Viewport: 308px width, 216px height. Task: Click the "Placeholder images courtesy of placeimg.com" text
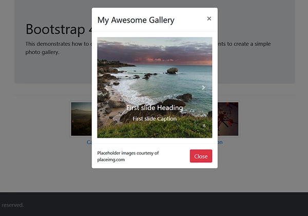tap(128, 156)
